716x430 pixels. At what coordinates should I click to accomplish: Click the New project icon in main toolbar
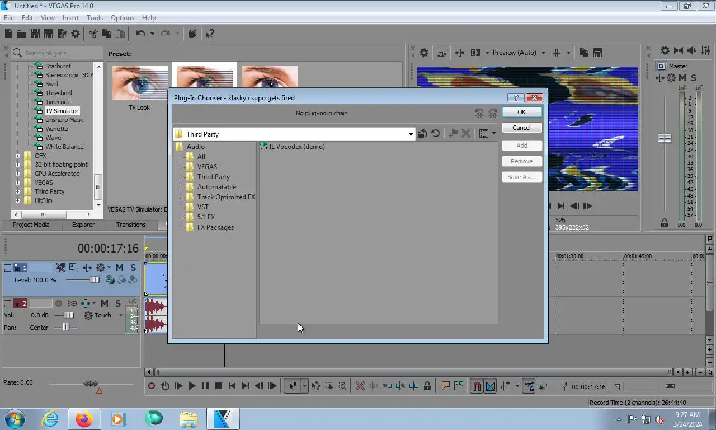click(8, 34)
